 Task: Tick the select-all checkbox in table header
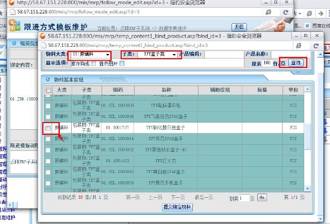coord(48,90)
